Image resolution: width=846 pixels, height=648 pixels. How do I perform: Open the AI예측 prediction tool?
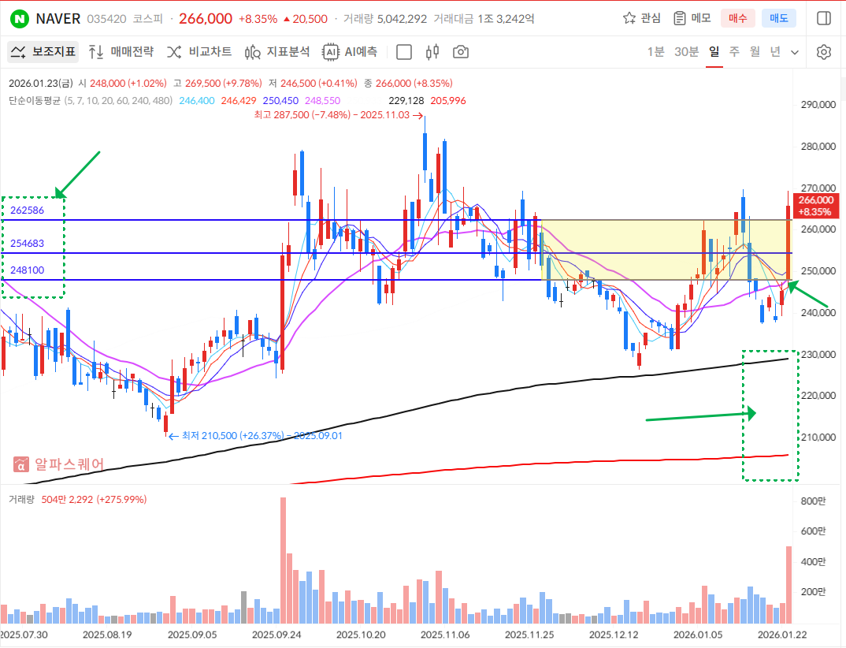351,52
